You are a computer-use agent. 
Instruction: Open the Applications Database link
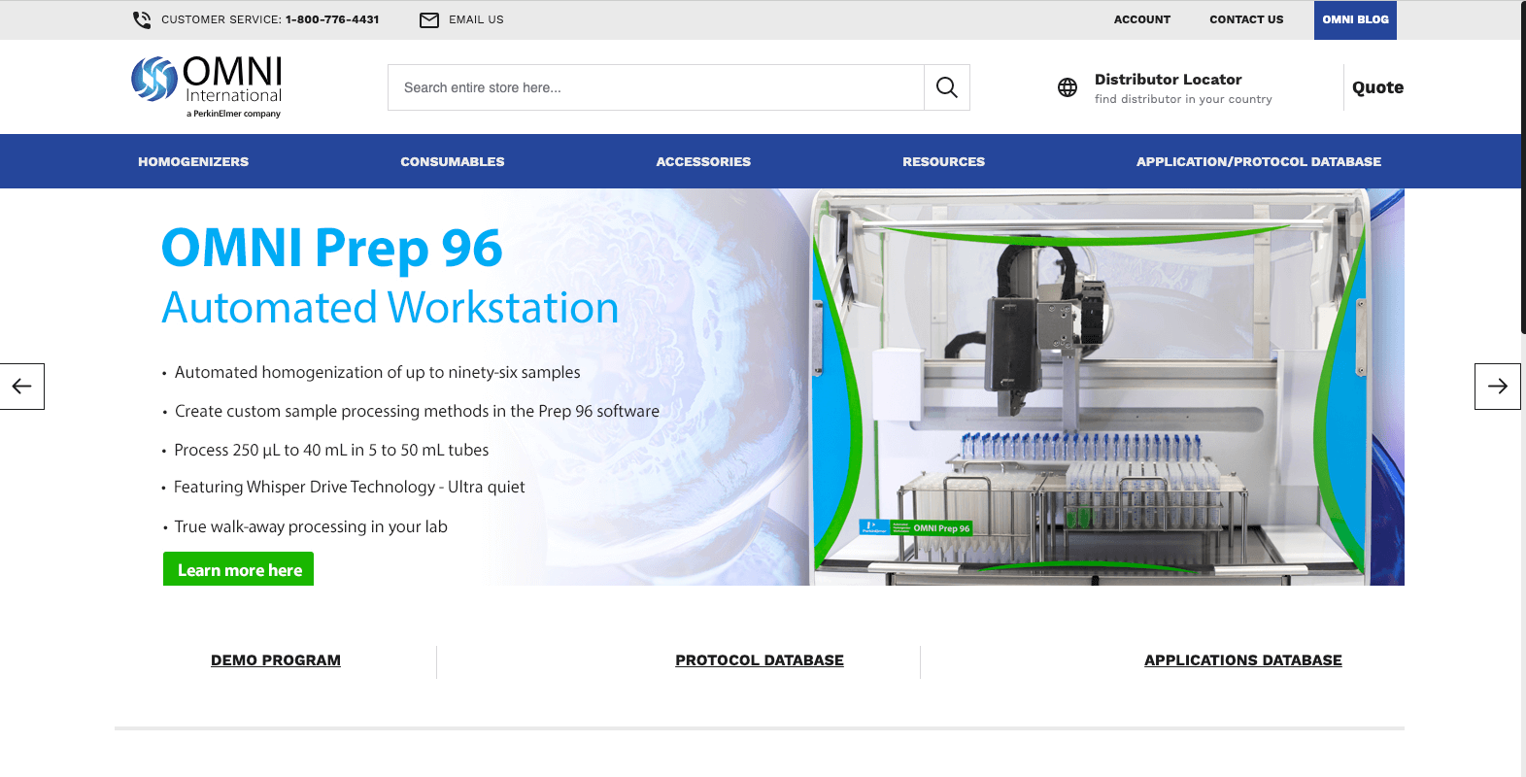point(1243,660)
